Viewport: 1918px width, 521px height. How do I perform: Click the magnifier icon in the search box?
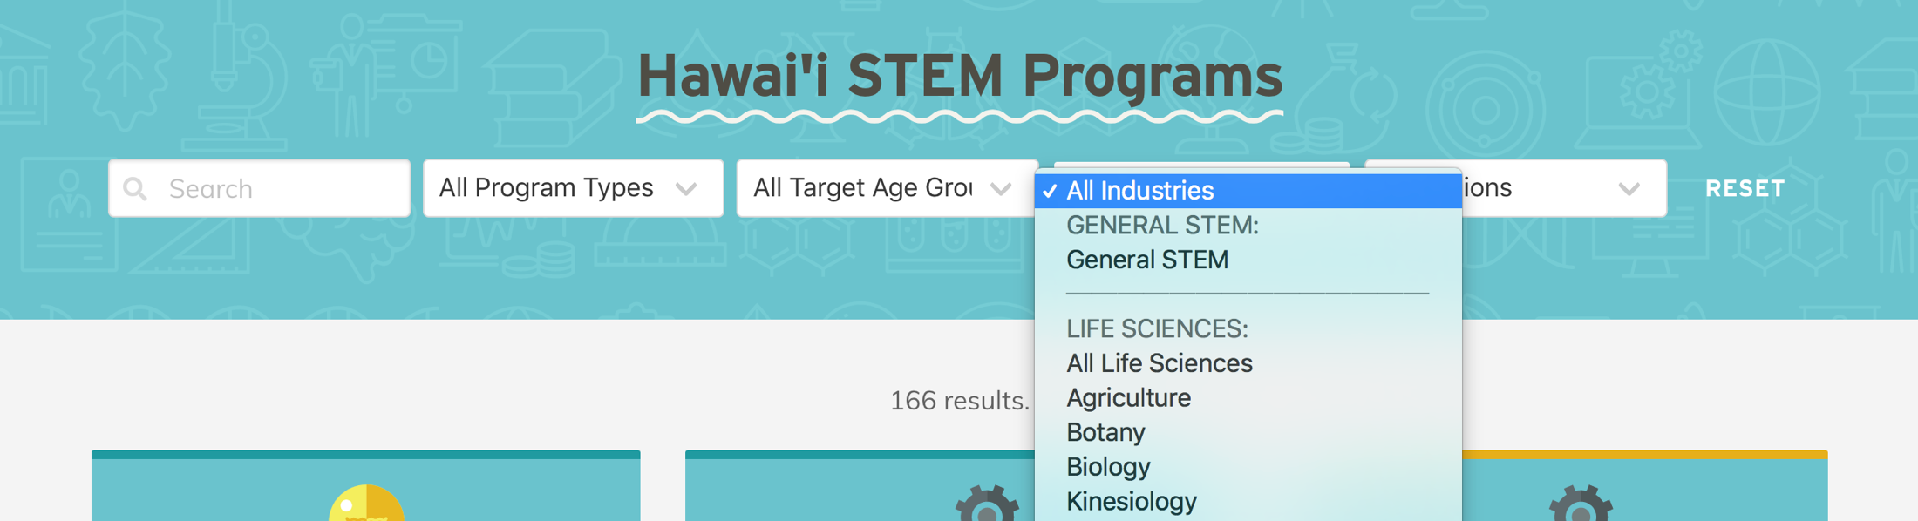135,188
